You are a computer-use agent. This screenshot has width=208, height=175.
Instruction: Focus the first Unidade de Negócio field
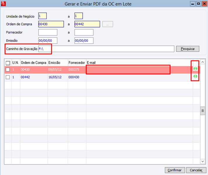(x=42, y=16)
